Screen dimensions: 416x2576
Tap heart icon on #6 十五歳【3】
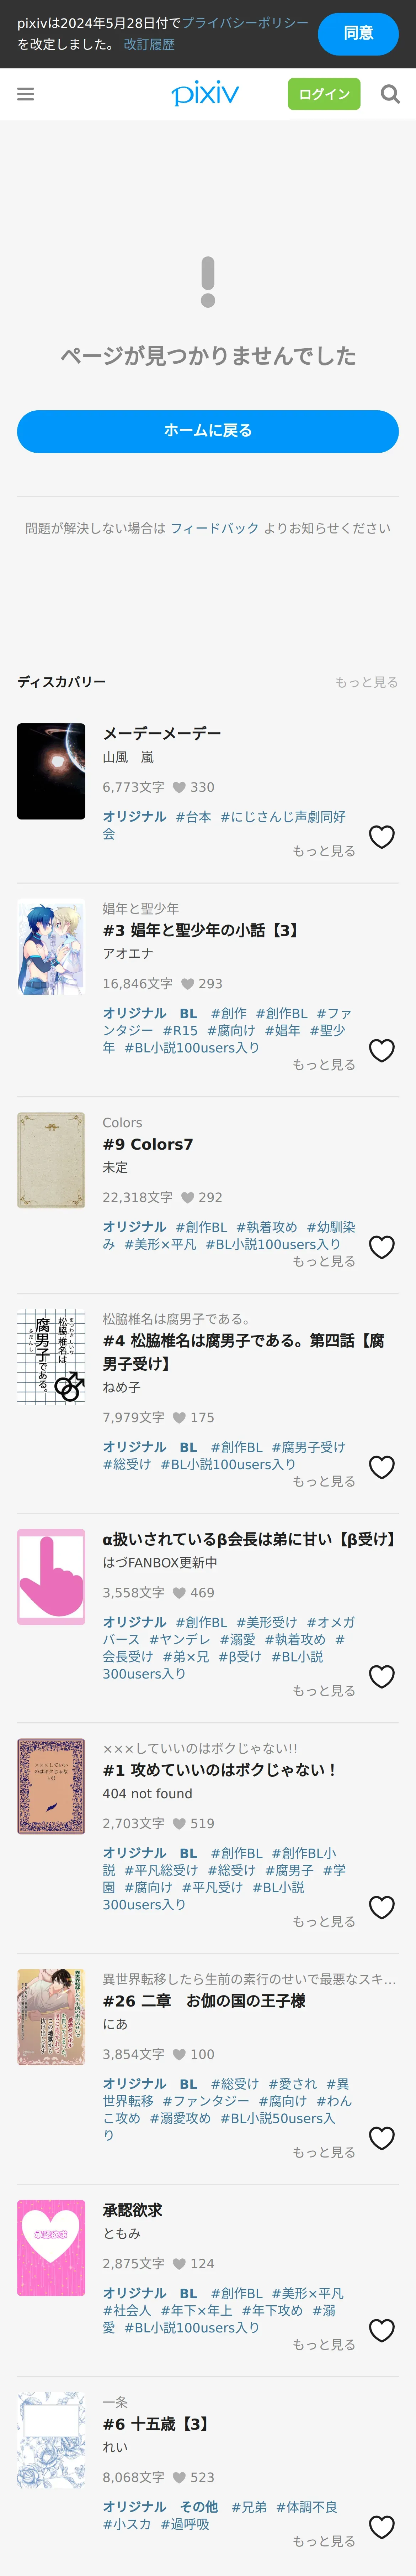coord(382,2527)
